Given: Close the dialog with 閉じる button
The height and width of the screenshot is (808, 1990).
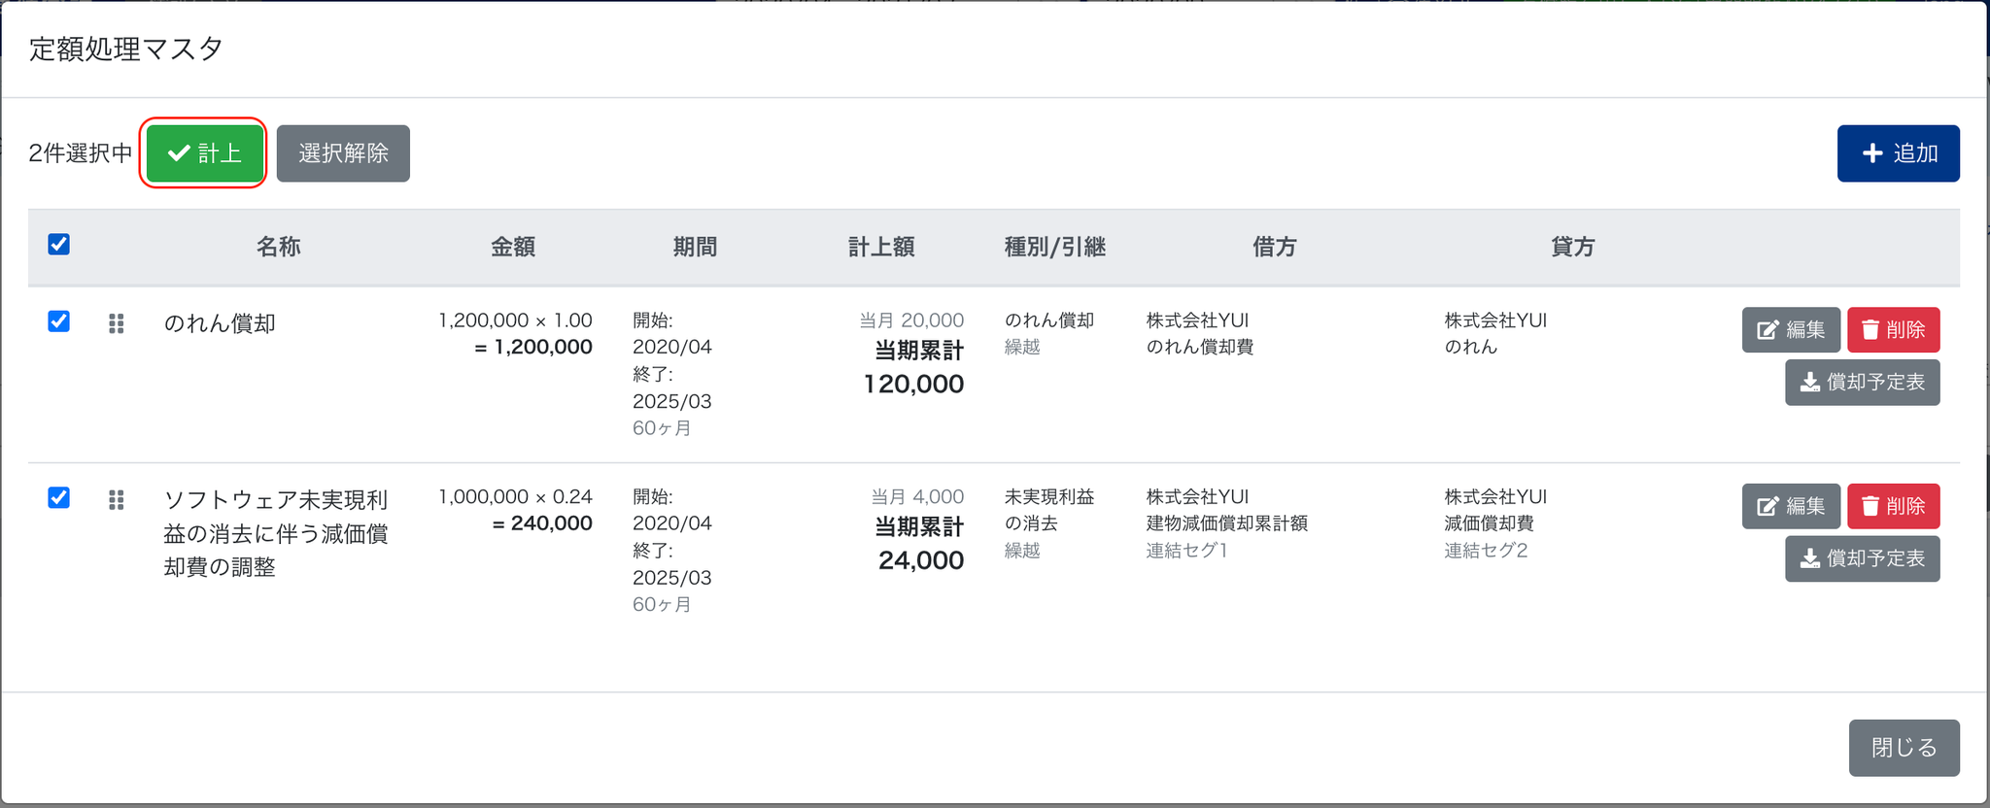Looking at the screenshot, I should (1903, 748).
